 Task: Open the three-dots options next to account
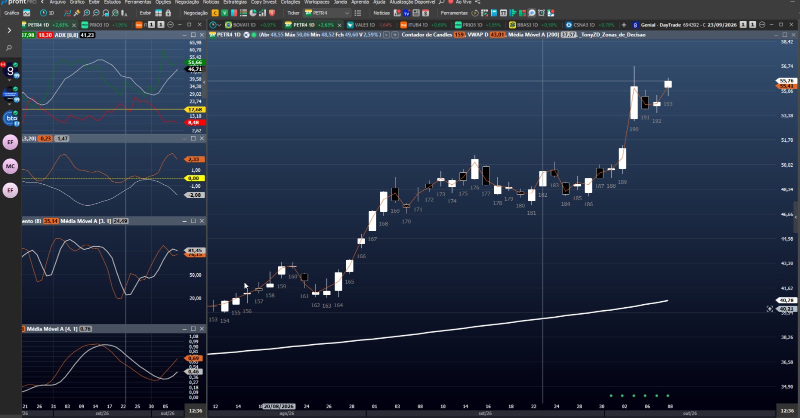coord(762,24)
